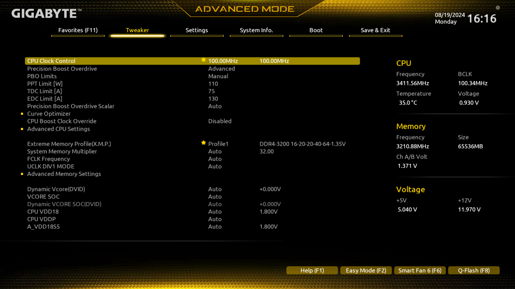
Task: Open the Settings tab
Action: [197, 30]
